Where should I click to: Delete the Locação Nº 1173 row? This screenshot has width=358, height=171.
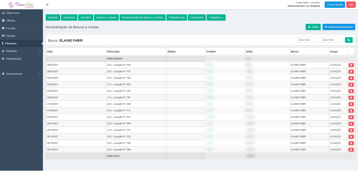[351, 130]
